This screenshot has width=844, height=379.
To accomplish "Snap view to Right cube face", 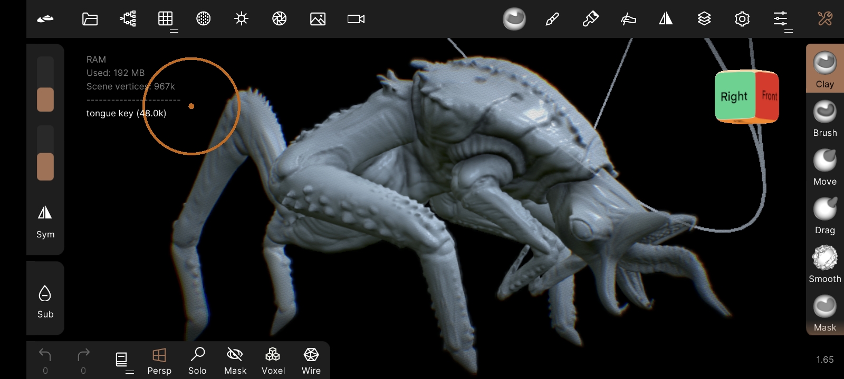I will coord(735,96).
